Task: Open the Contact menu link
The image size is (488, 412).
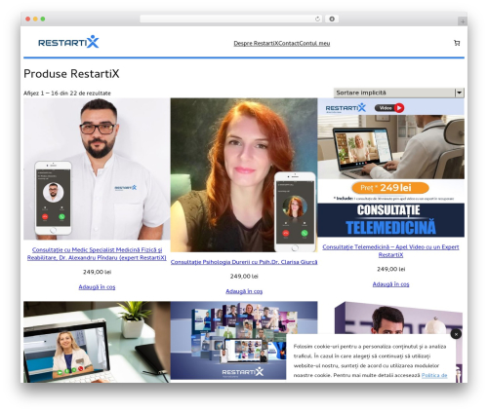Action: [289, 43]
